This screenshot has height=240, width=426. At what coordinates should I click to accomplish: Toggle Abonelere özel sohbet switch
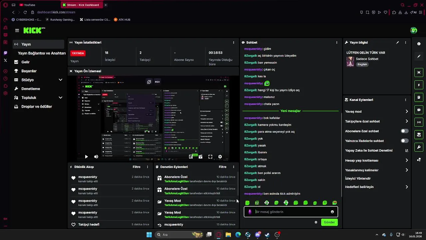(x=404, y=131)
